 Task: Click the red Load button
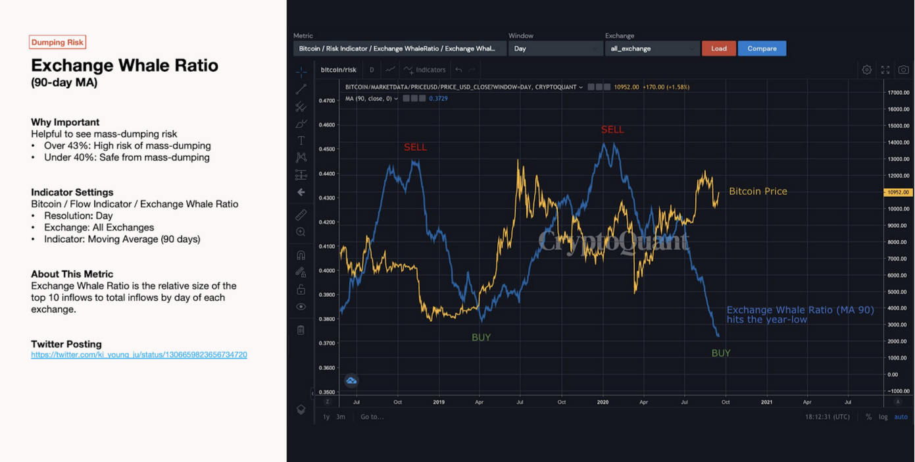tap(719, 49)
